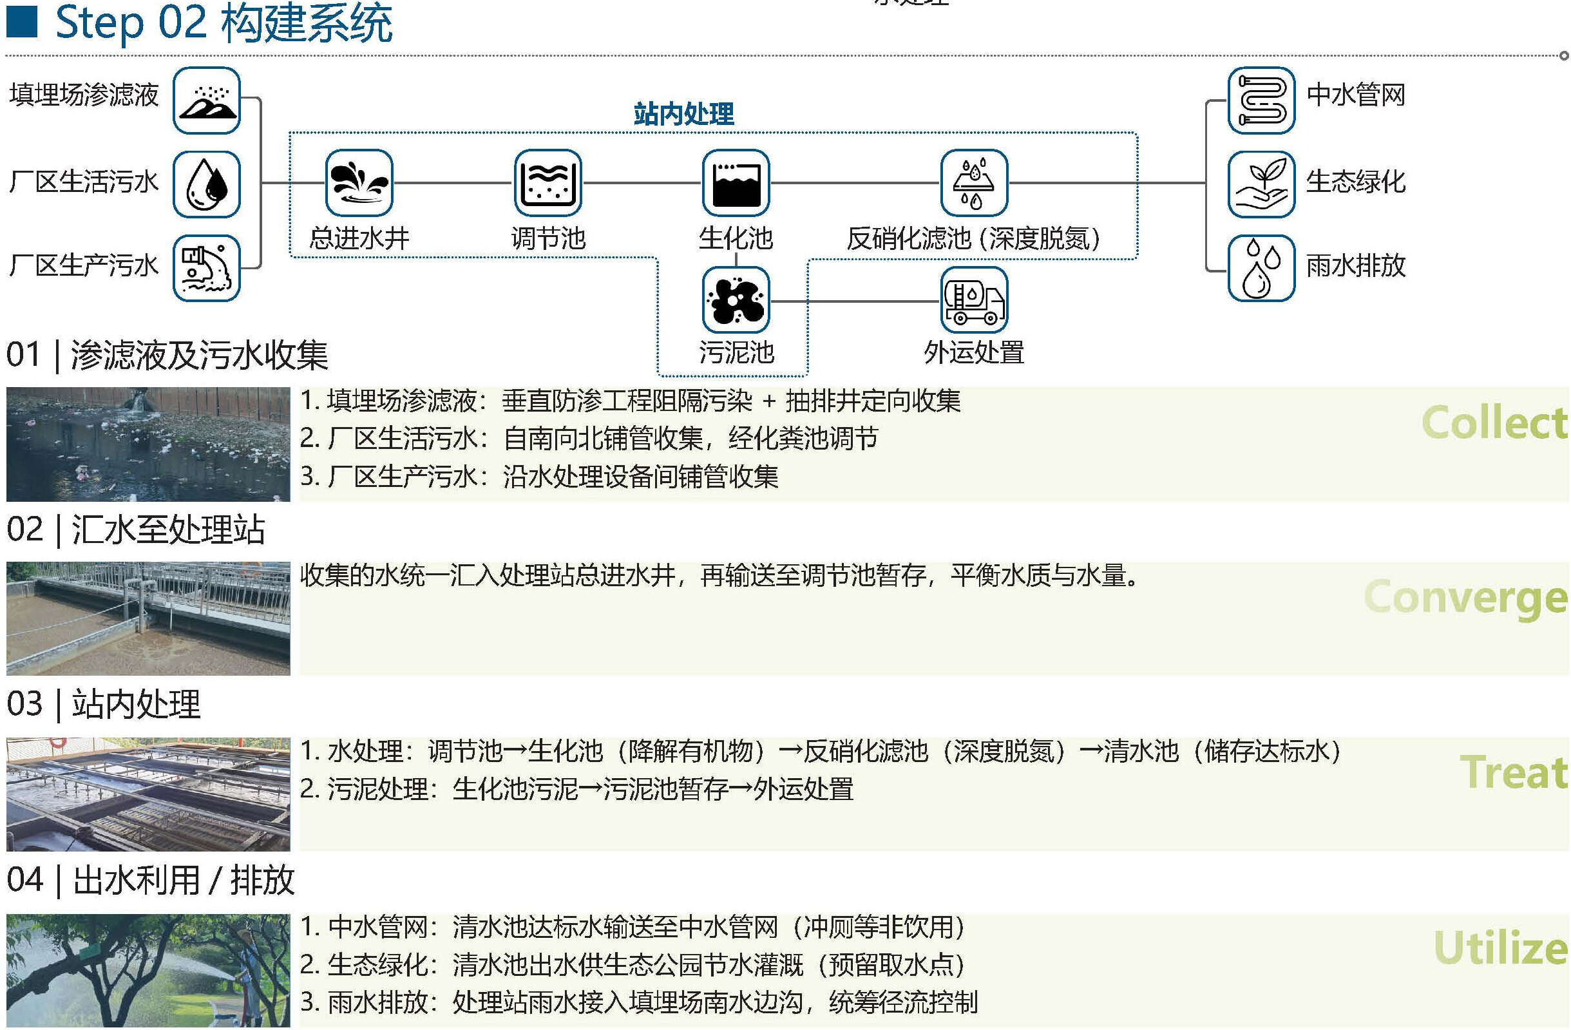
Task: Click the 生化池 tank icon
Action: tap(736, 183)
